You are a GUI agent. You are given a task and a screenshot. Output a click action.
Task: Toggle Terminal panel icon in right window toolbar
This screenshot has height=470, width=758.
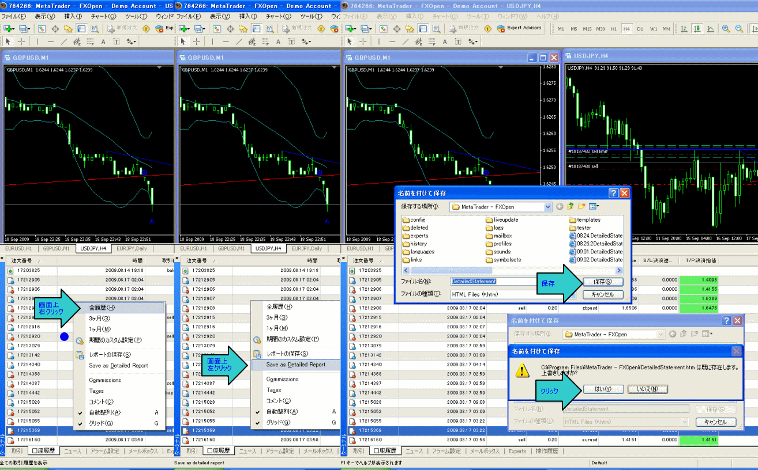click(423, 28)
